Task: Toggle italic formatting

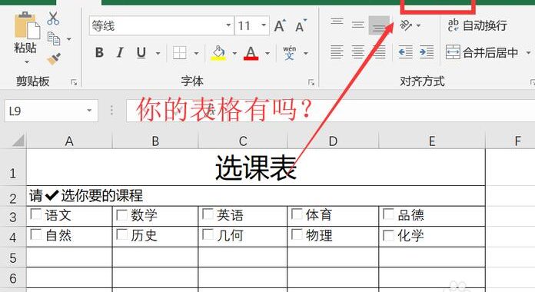Action: pyautogui.click(x=120, y=52)
